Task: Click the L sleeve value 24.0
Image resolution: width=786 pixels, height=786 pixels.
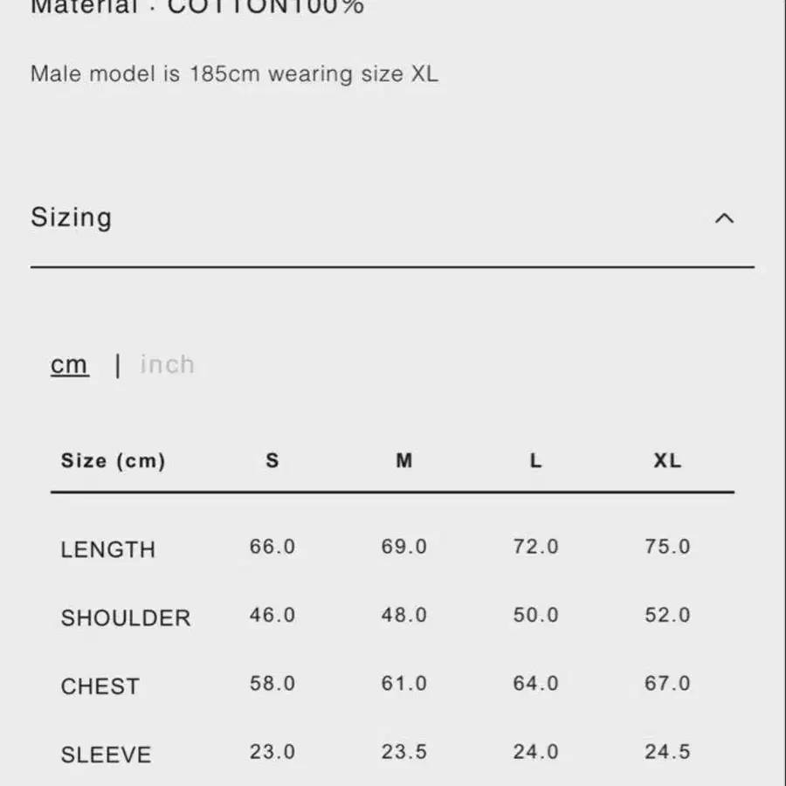Action: pyautogui.click(x=536, y=752)
